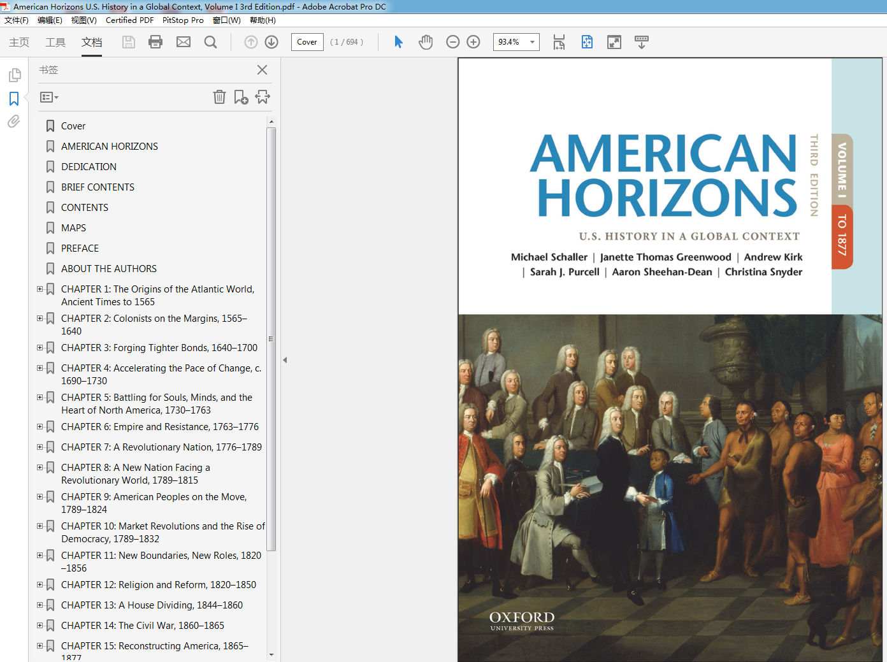Expand CHAPTER 1 bookmark tree node
This screenshot has width=887, height=662.
pos(40,289)
